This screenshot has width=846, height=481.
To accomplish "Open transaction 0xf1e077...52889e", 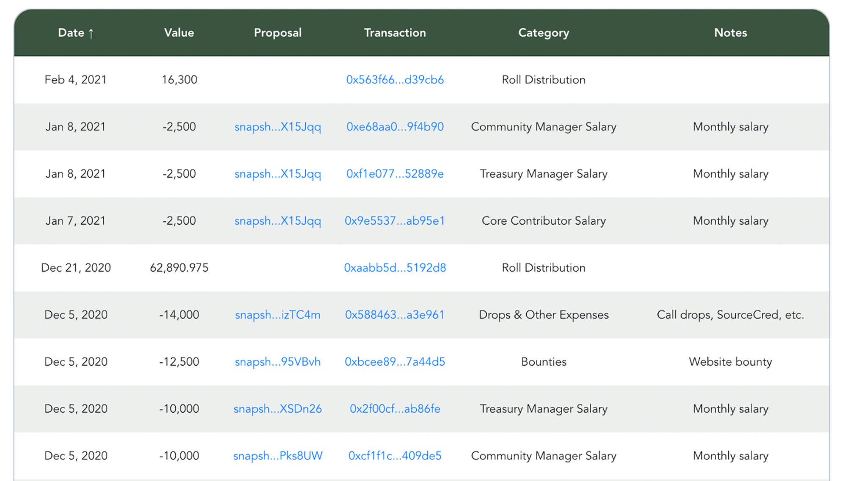I will 395,174.
